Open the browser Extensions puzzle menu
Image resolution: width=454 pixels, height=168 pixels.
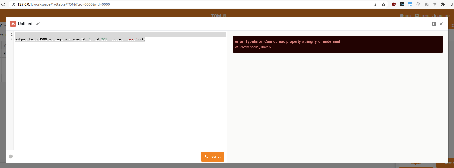click(443, 4)
